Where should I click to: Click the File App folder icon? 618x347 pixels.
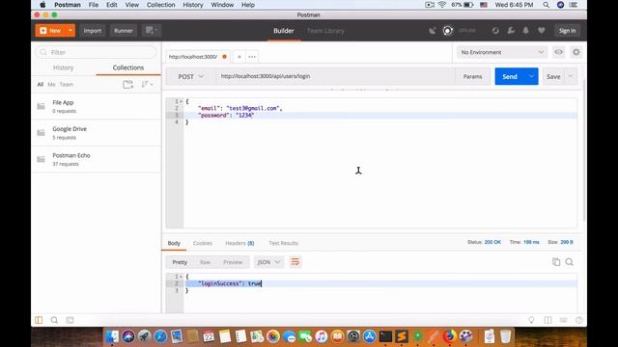(41, 106)
